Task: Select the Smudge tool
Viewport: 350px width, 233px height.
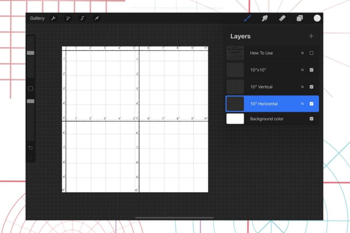Action: click(265, 18)
